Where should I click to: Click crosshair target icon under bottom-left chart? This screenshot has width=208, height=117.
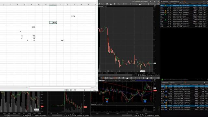pyautogui.click(x=26, y=115)
